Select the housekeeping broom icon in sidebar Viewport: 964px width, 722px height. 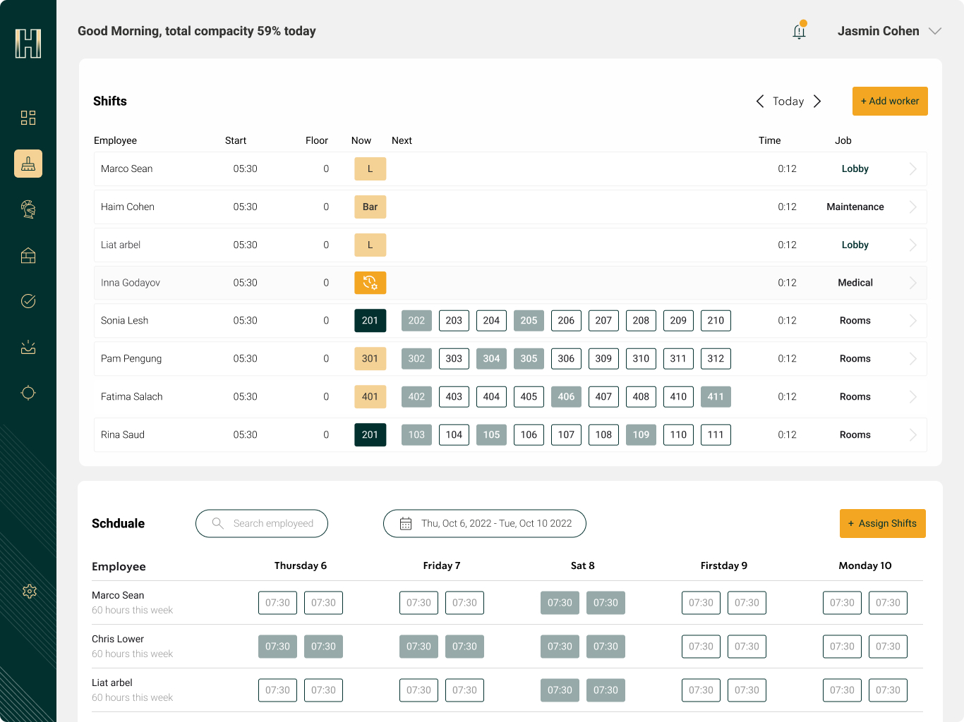(x=28, y=164)
